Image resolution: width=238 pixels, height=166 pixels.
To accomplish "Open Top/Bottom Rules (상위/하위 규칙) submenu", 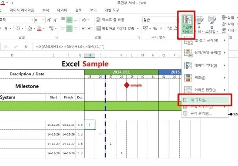I will [205, 53].
